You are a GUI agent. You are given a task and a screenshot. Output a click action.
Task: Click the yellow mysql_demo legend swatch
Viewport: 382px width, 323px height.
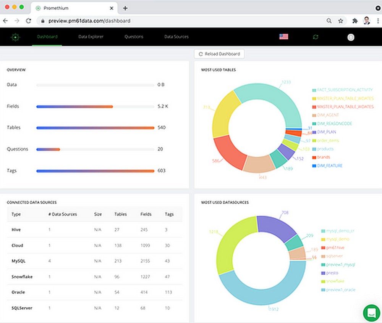(x=323, y=239)
